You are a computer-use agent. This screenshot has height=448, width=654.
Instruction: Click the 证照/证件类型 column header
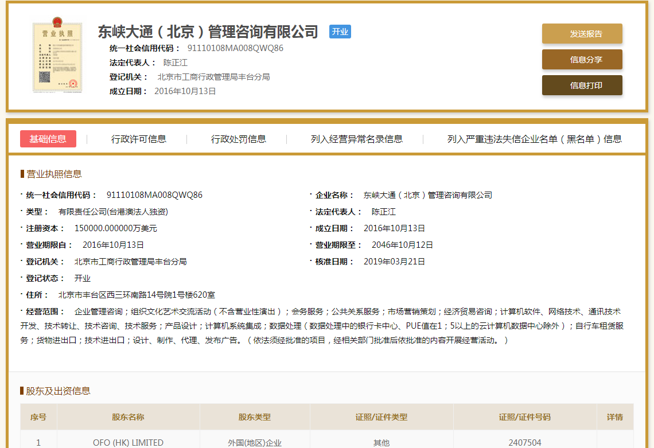point(381,417)
